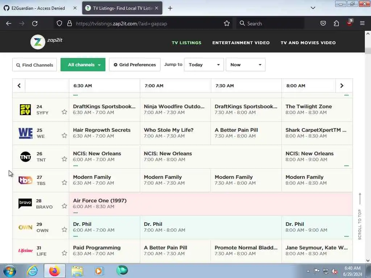This screenshot has width=371, height=278.
Task: Favorite TNT channel with star
Action: [x=64, y=159]
